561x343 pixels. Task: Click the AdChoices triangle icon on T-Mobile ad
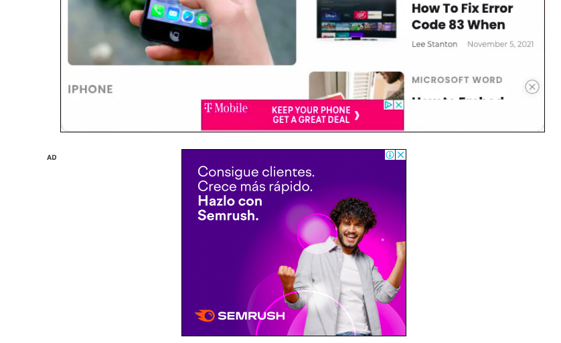(x=388, y=105)
